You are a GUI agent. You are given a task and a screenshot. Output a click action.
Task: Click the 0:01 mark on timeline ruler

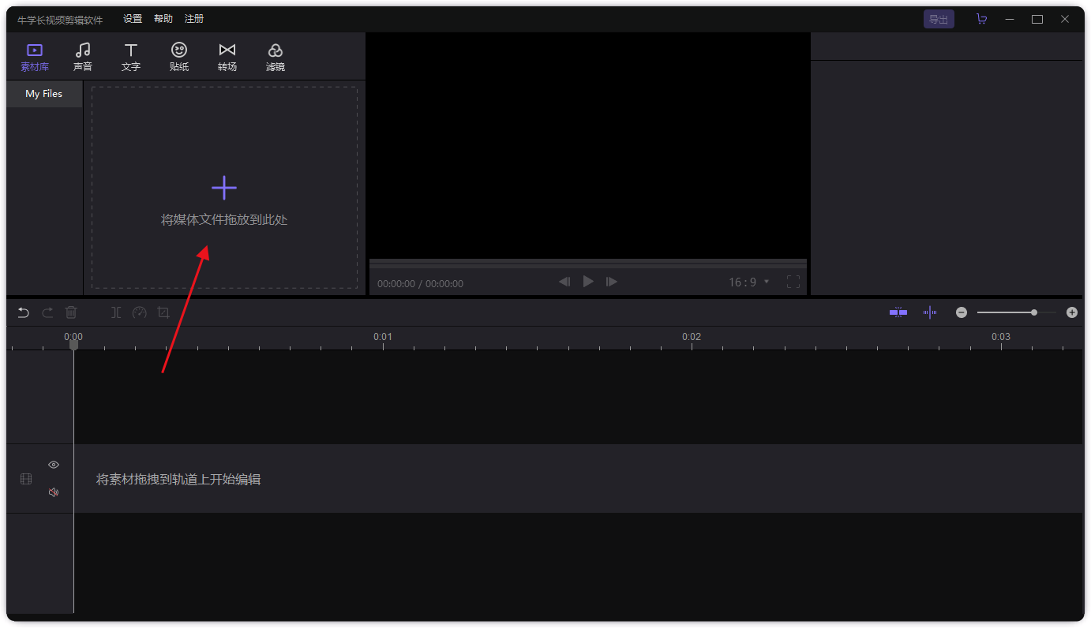383,337
